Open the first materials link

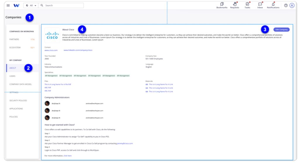coord(161,84)
